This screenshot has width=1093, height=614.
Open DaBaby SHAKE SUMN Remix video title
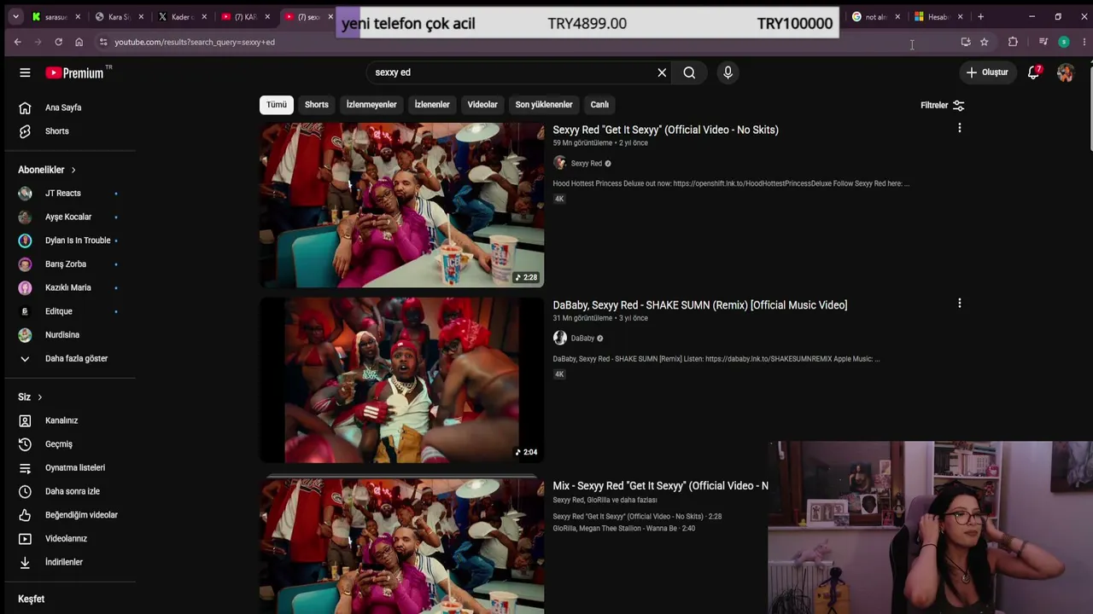click(x=699, y=305)
